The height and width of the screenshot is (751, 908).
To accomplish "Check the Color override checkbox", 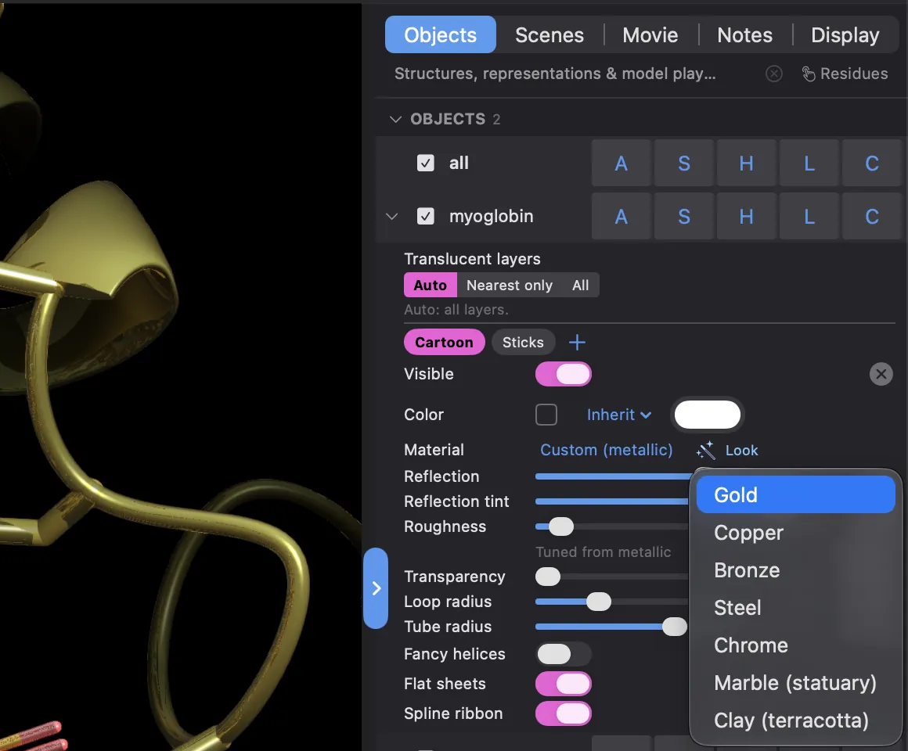I will pyautogui.click(x=546, y=415).
